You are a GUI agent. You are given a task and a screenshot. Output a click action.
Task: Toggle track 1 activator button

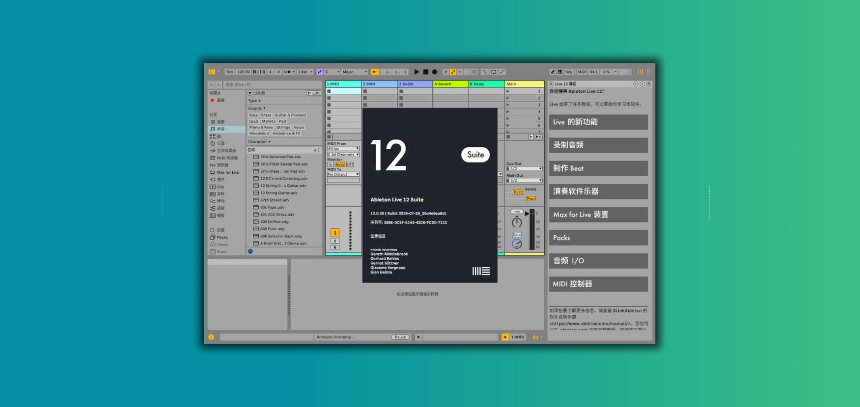(335, 233)
